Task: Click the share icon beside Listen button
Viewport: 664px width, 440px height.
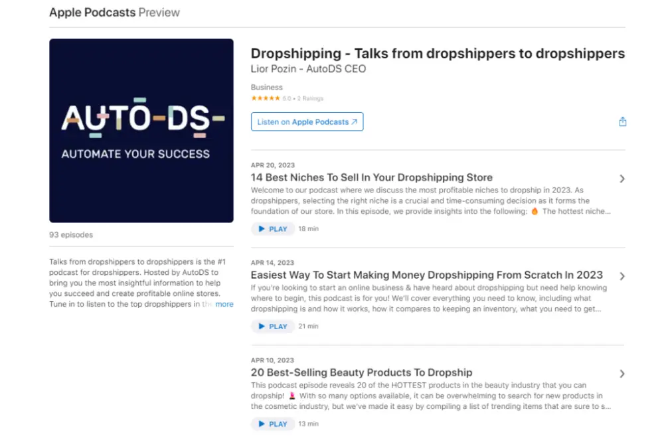Action: 622,122
